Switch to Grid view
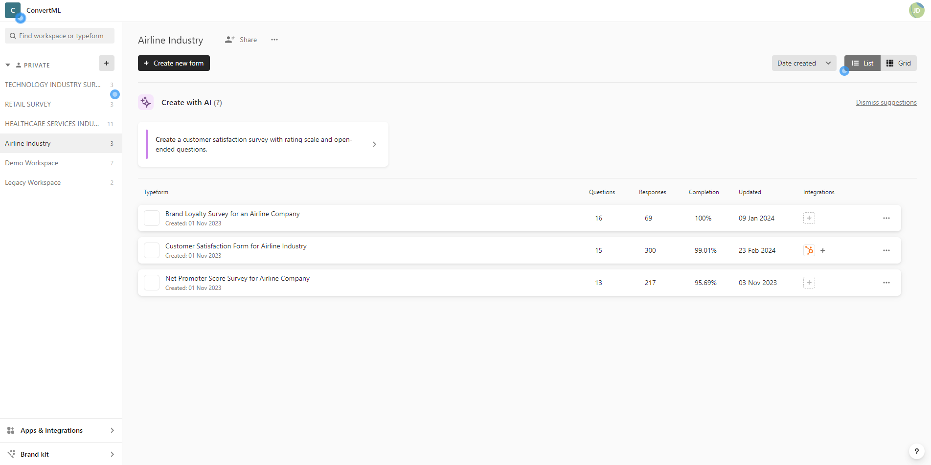Image resolution: width=931 pixels, height=465 pixels. [x=899, y=63]
